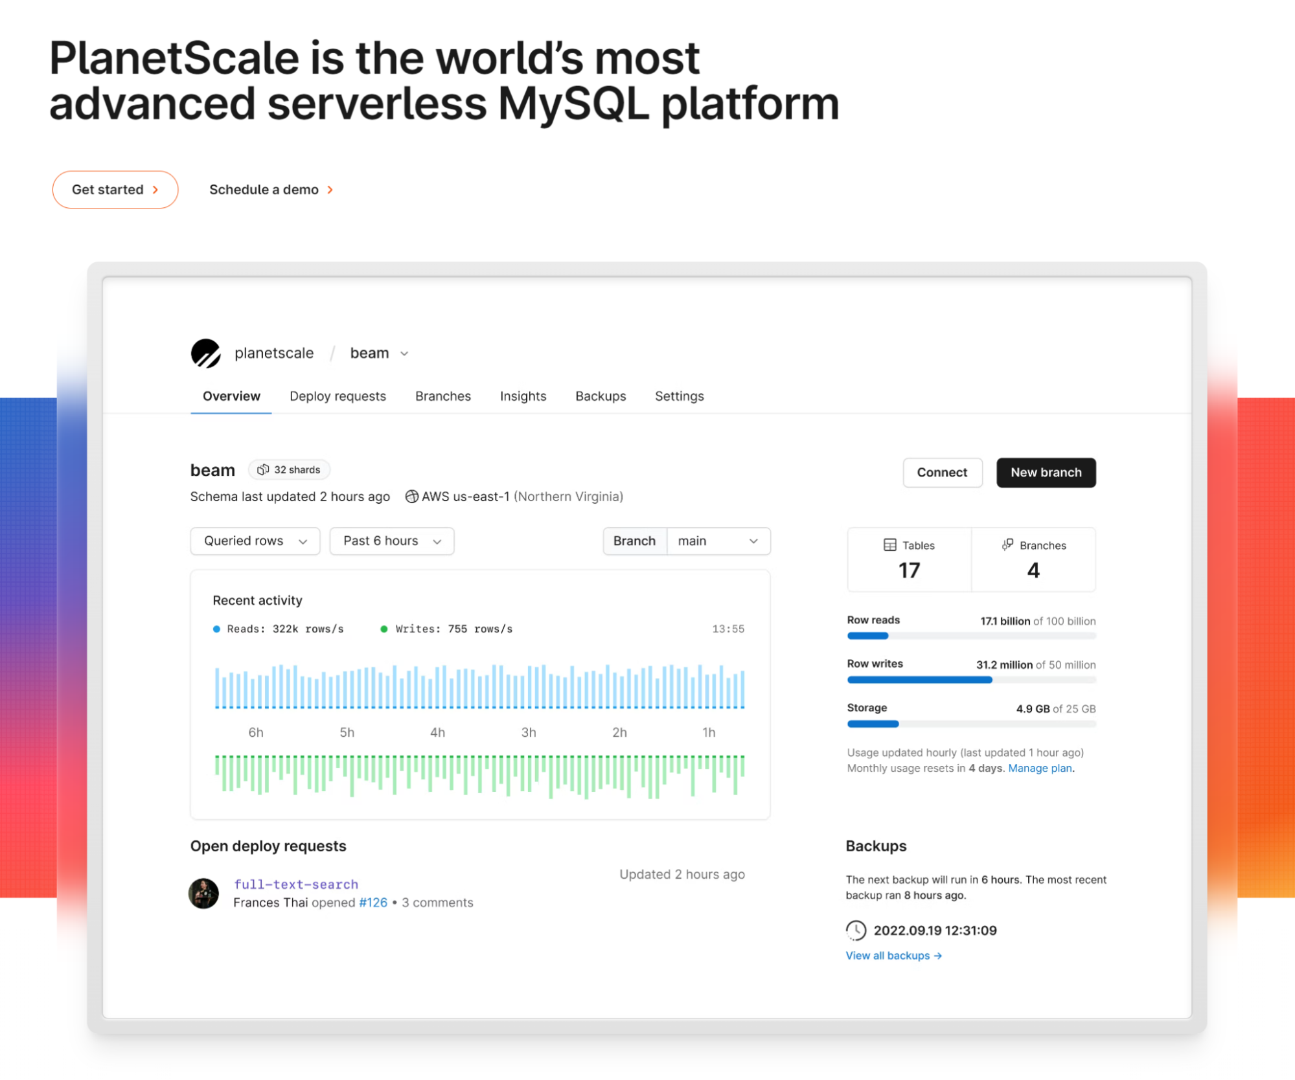
Task: Click the globe icon beside AWS us-east-1
Action: (x=411, y=497)
